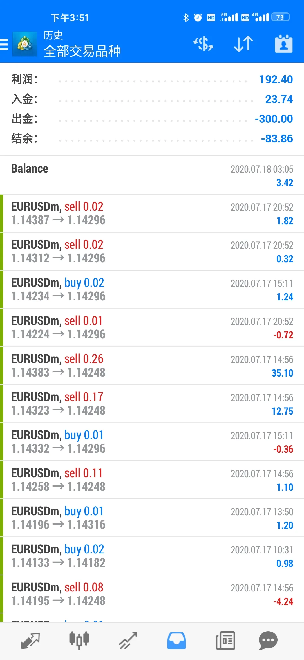Open the News tab icon
The width and height of the screenshot is (304, 660).
tap(225, 641)
